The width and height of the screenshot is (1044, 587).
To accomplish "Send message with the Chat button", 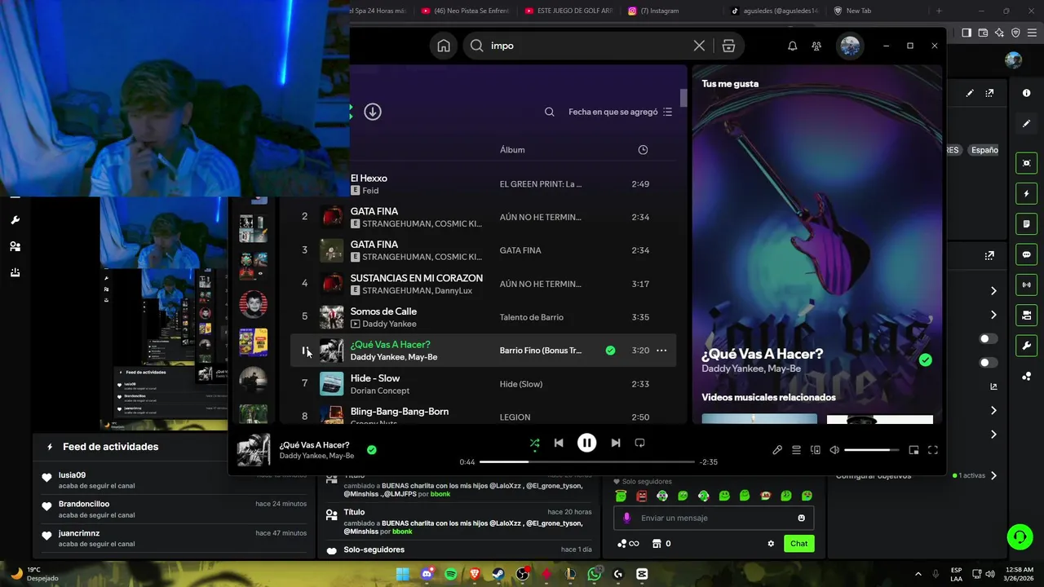I will click(798, 543).
